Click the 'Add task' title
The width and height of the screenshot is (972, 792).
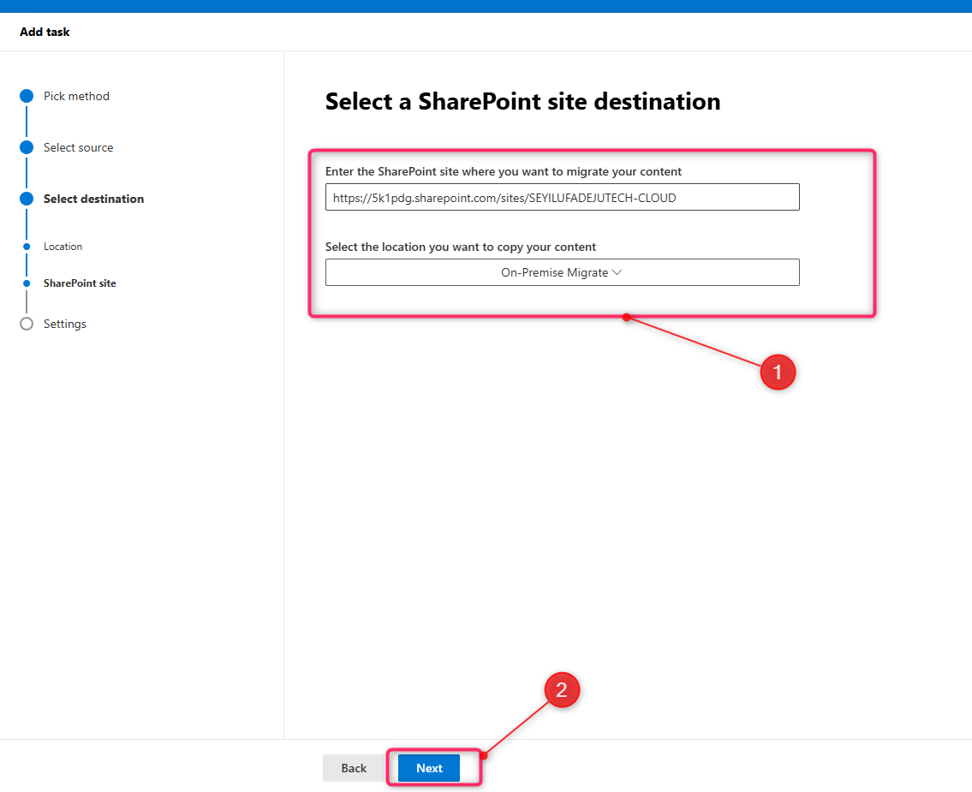(x=45, y=32)
